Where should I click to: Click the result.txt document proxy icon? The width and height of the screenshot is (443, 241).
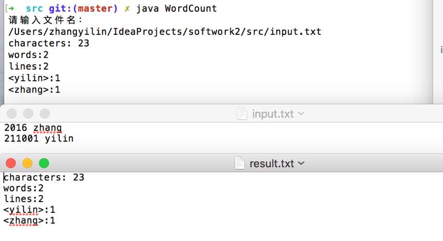[x=240, y=163]
